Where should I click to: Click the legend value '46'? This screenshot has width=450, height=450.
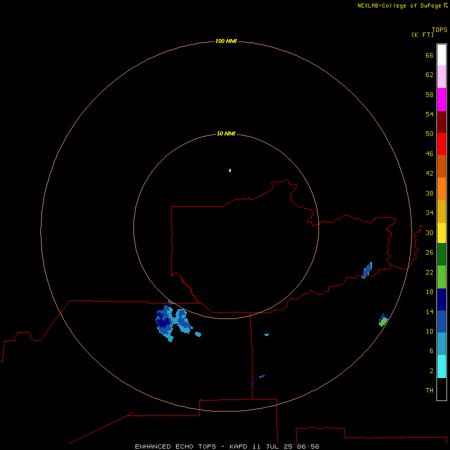pos(429,154)
